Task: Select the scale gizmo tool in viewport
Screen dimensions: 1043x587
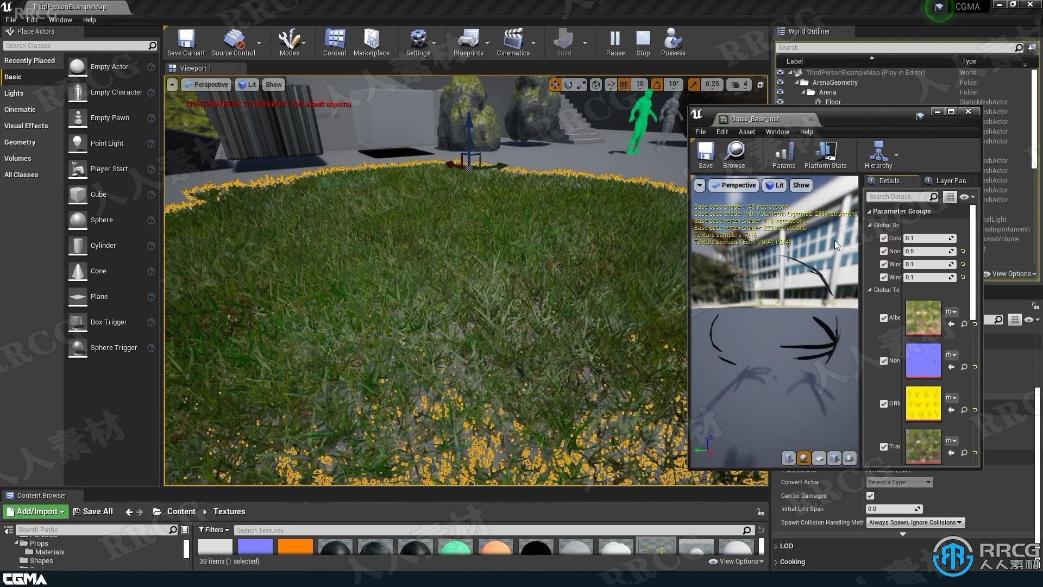Action: (x=581, y=85)
